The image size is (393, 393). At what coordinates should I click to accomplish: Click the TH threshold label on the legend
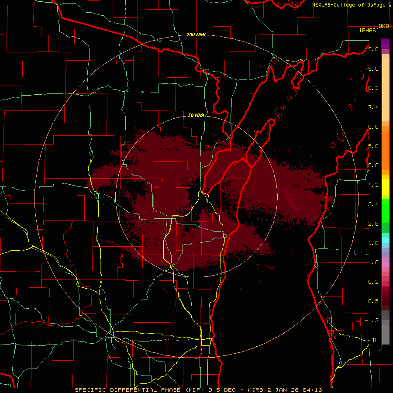pyautogui.click(x=375, y=340)
